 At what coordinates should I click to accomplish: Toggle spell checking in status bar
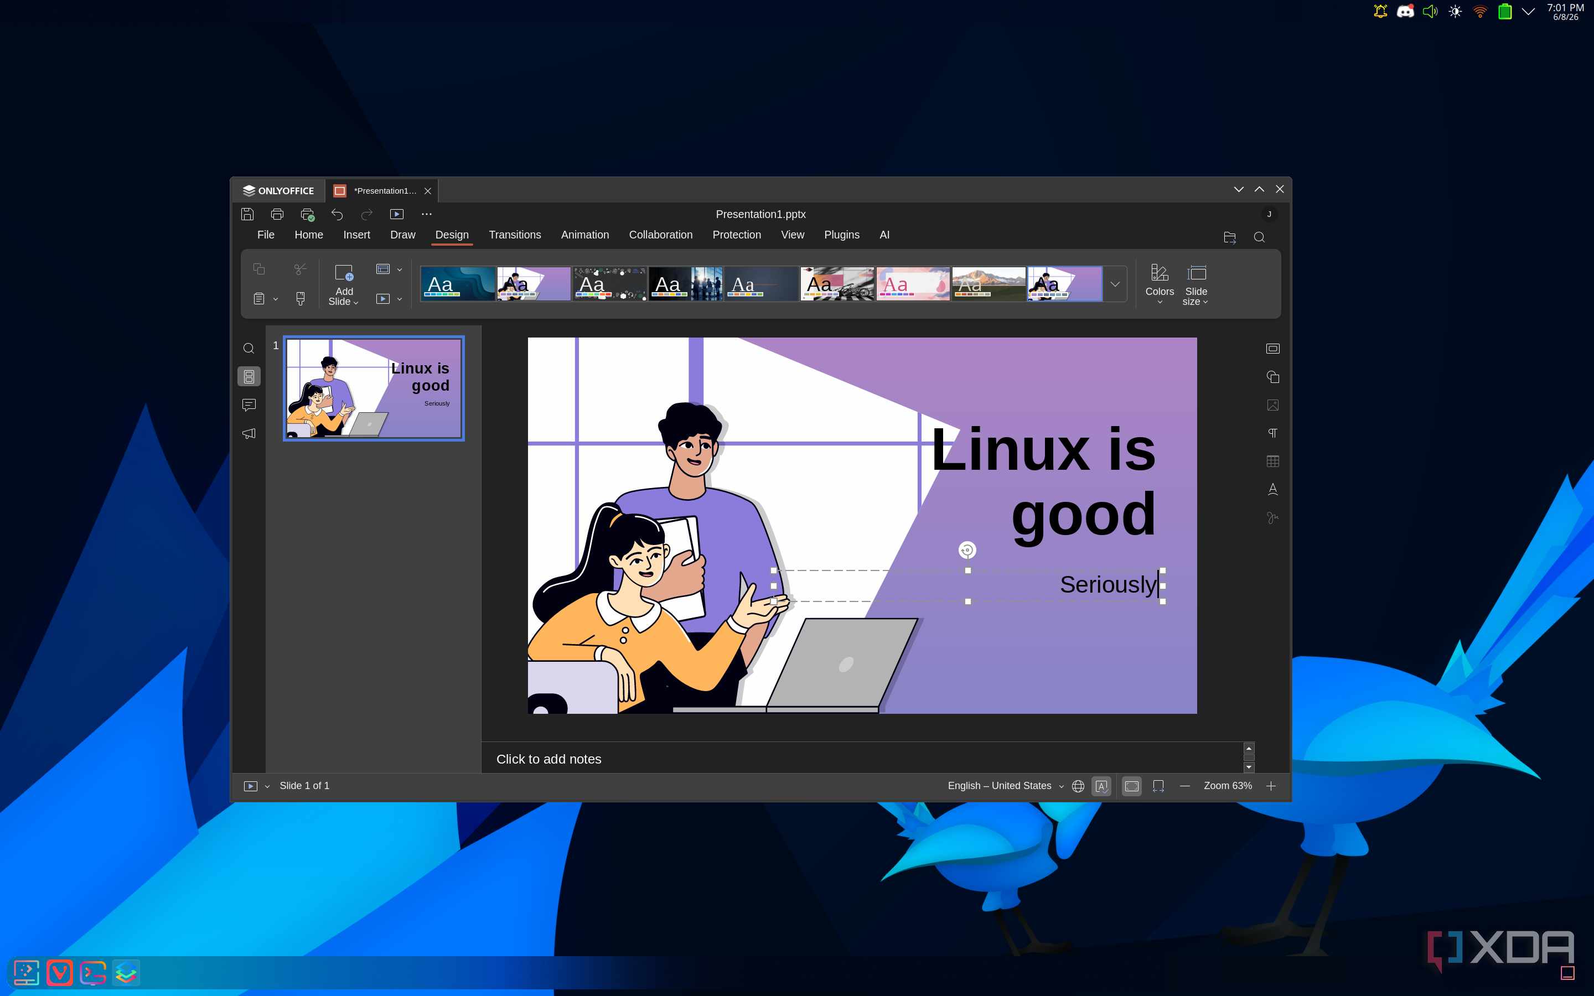pyautogui.click(x=1101, y=786)
